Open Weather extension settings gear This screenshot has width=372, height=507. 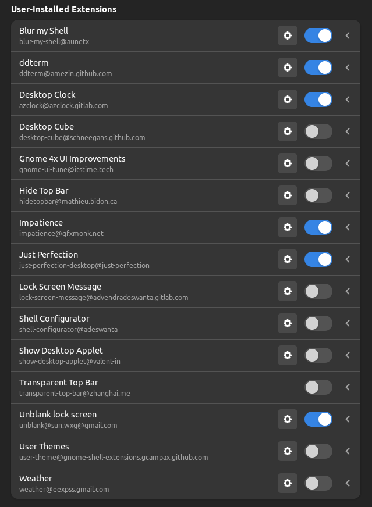tap(287, 483)
